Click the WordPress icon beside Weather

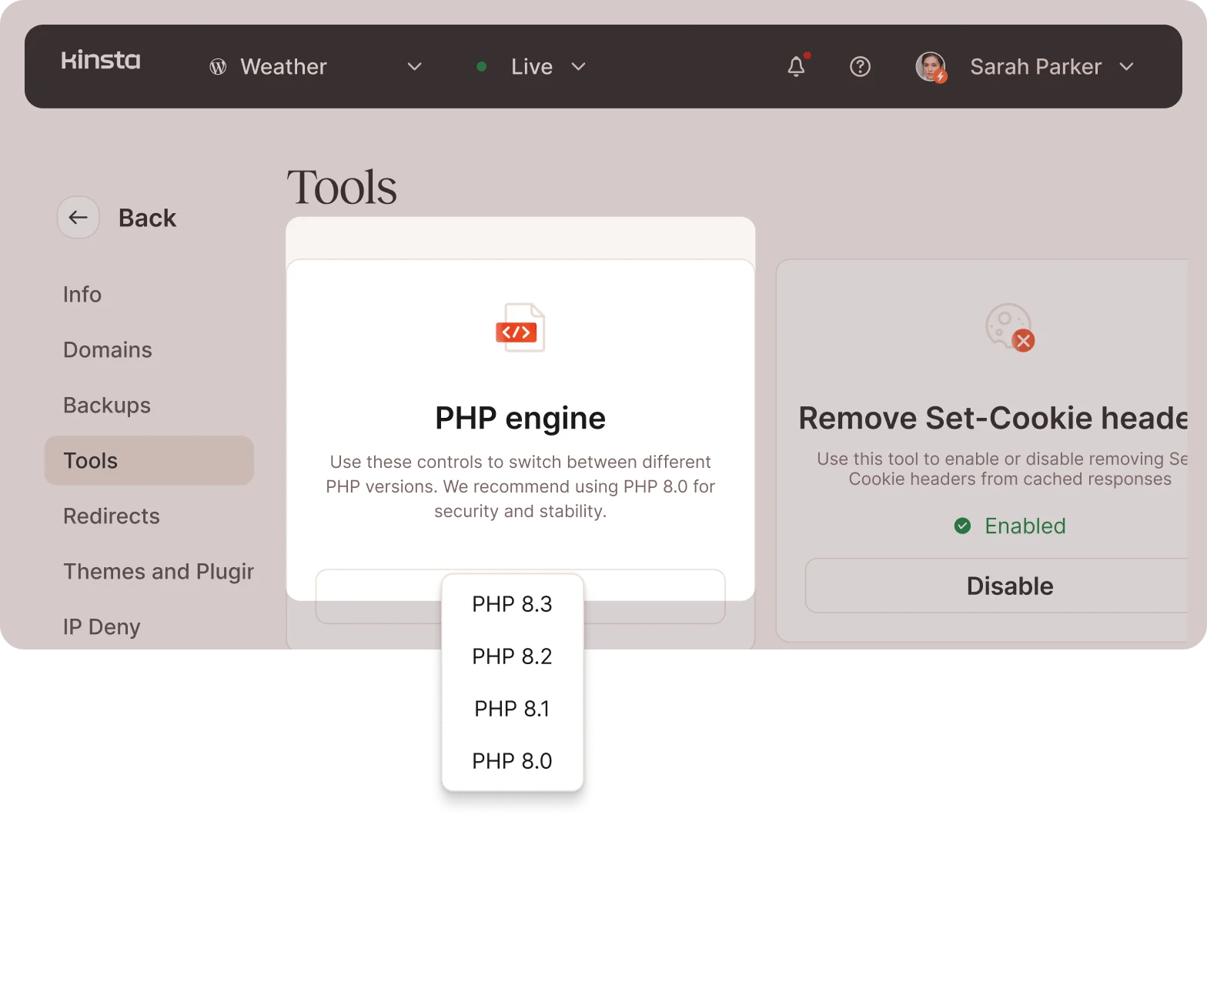(x=218, y=67)
